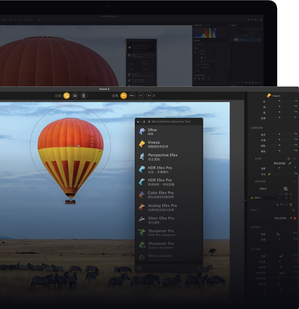Select the split preview compare mode icon

[75, 96]
